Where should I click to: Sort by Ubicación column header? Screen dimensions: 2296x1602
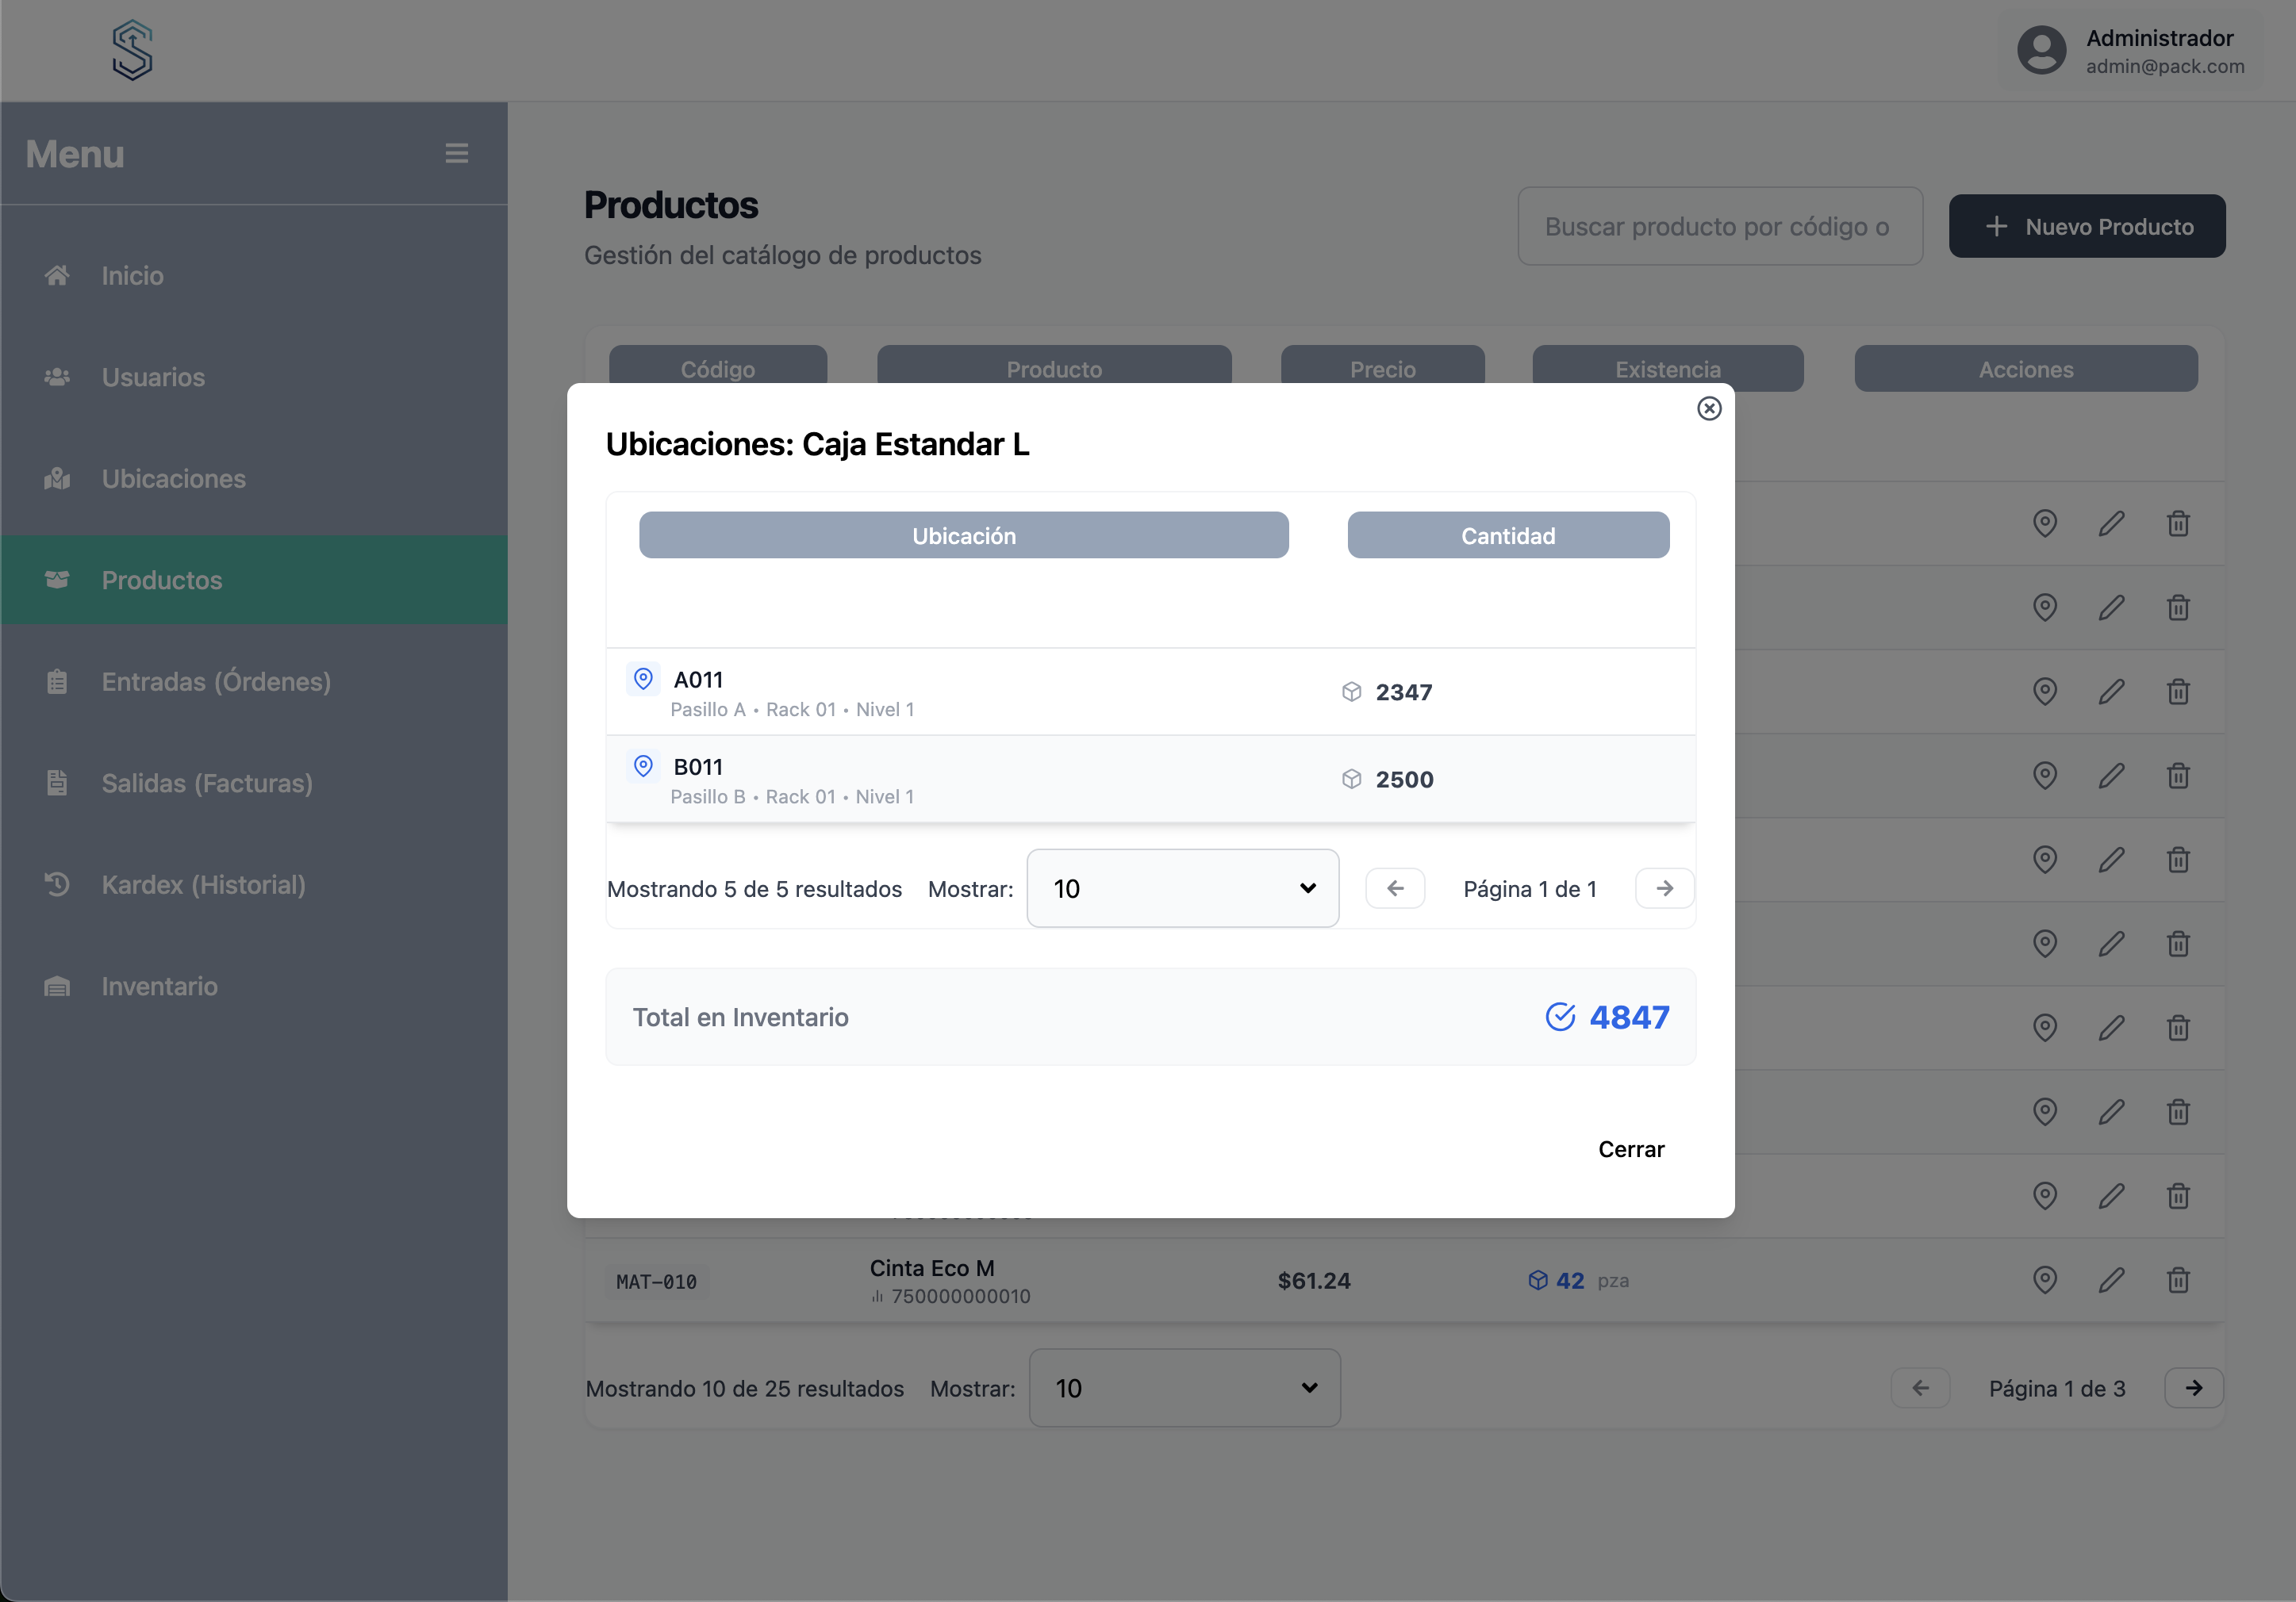[963, 535]
